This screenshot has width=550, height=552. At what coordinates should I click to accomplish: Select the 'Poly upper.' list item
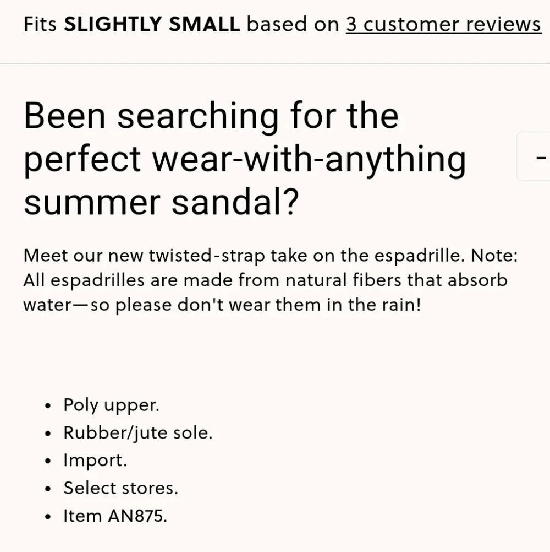[x=112, y=405]
